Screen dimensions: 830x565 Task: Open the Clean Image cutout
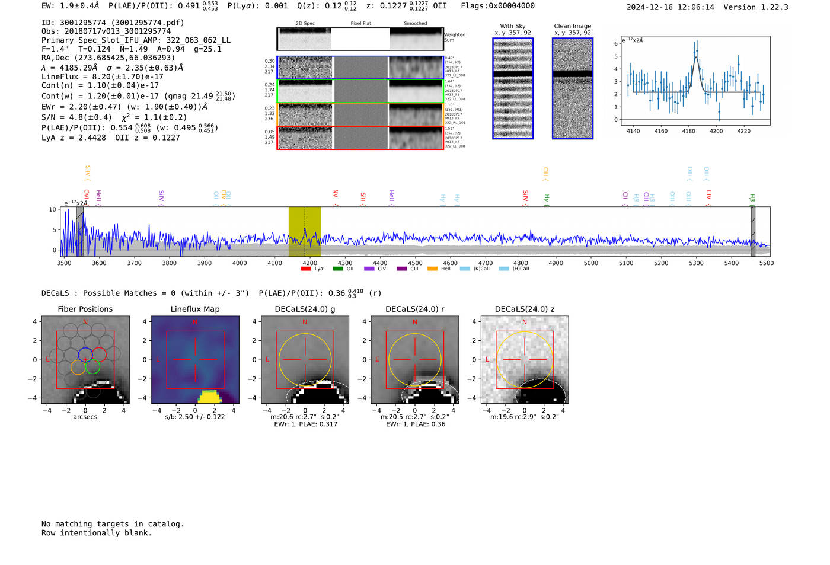[573, 88]
